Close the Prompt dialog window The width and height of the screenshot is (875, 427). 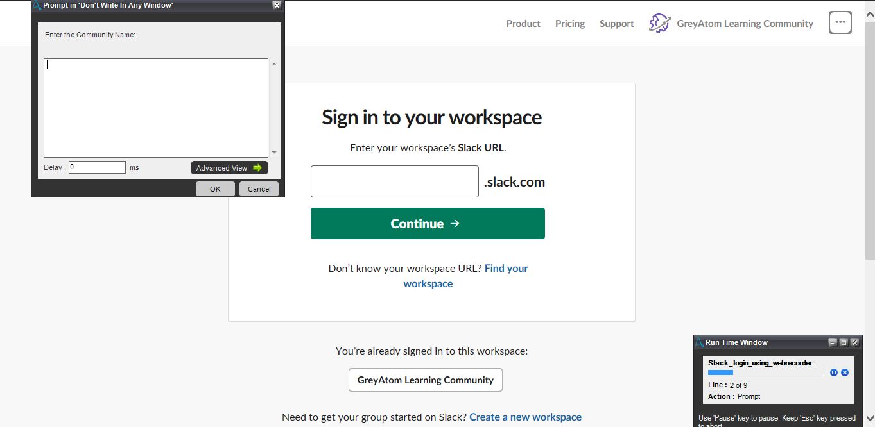(277, 5)
